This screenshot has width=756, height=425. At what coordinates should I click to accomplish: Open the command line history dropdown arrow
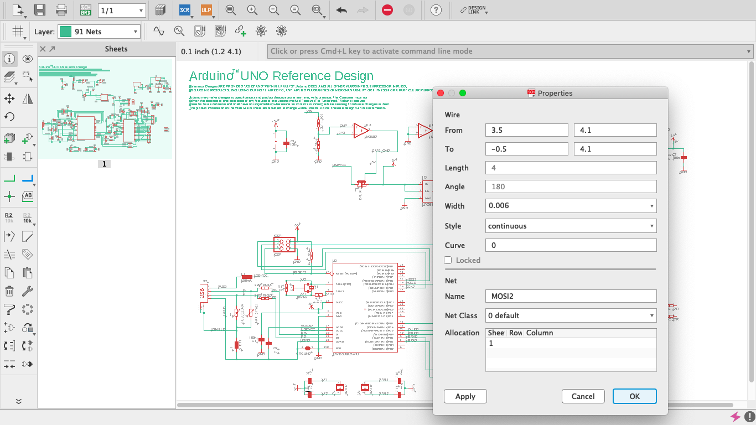(x=749, y=51)
